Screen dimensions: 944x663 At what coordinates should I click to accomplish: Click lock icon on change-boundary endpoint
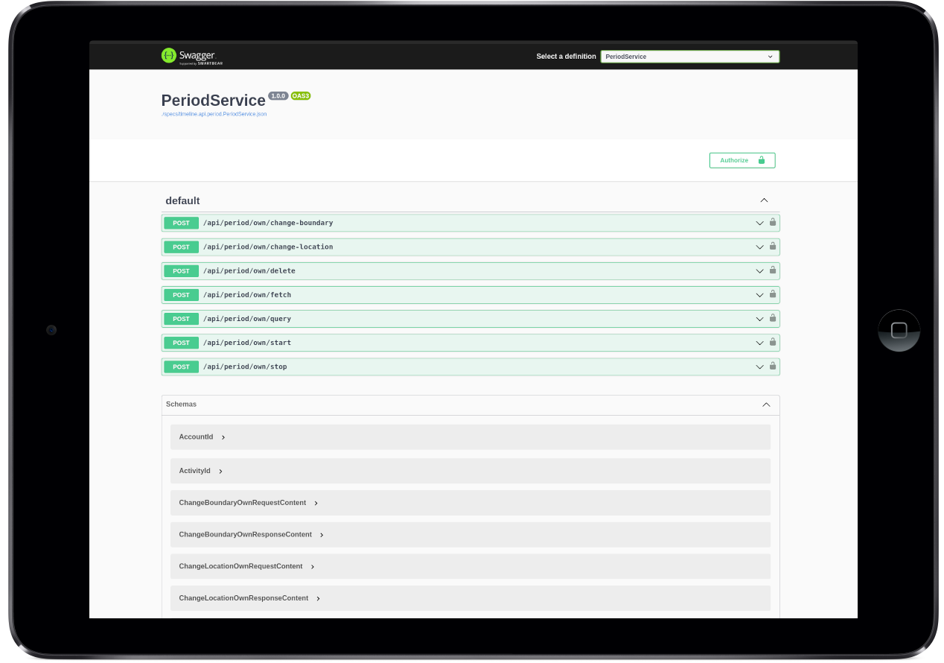point(773,222)
